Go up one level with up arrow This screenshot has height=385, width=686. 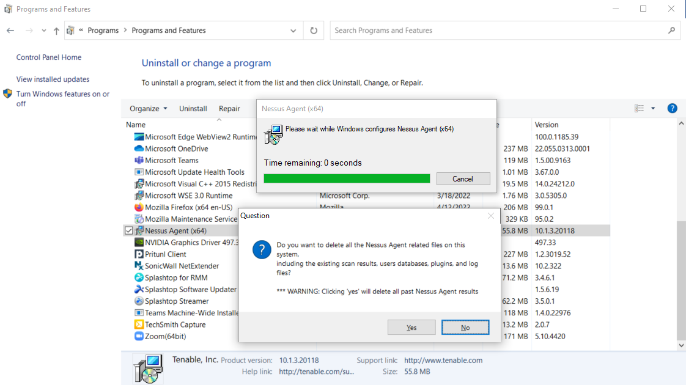[x=56, y=31]
